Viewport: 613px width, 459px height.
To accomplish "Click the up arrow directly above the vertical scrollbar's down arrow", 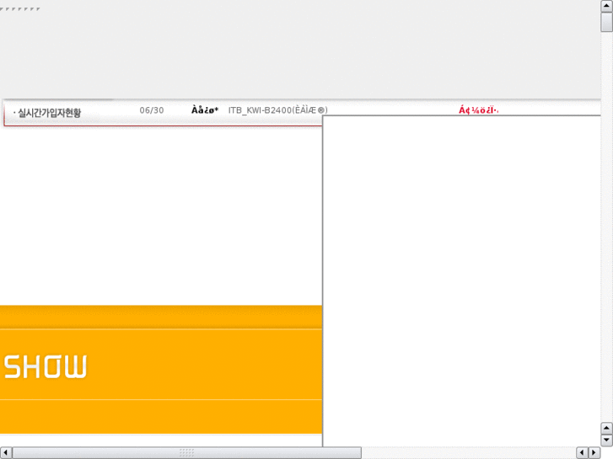I will coord(606,428).
